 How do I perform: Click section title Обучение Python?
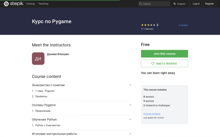pyautogui.click(x=44, y=119)
